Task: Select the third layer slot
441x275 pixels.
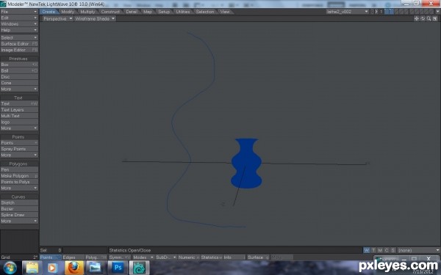Action: [396, 12]
